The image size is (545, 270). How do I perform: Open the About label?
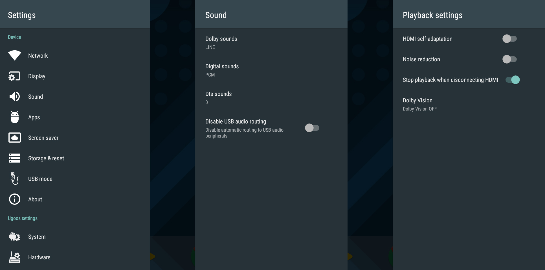(x=35, y=199)
